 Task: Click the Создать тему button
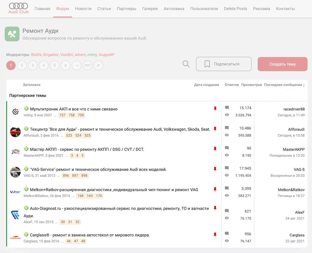283,64
